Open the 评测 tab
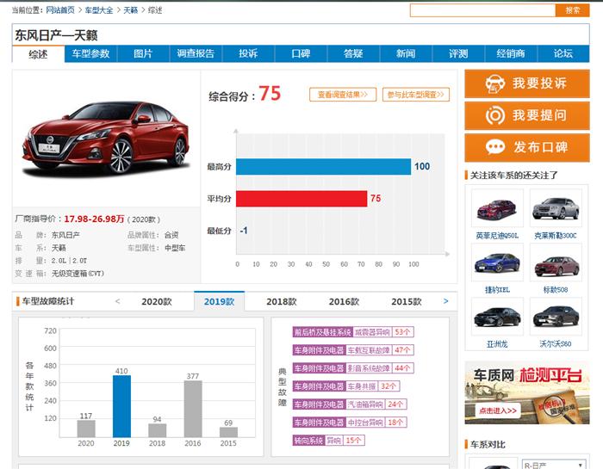603x469 pixels. [458, 53]
